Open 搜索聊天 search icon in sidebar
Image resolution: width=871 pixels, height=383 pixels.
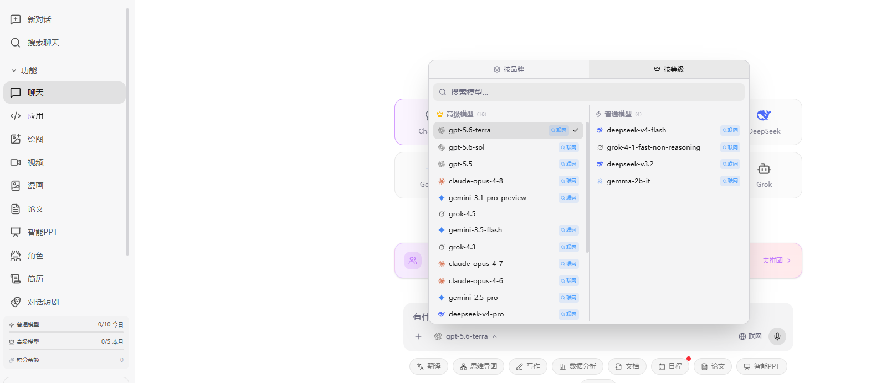16,43
